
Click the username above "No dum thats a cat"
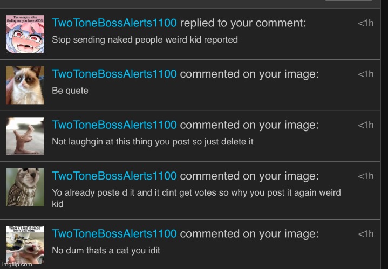[114, 233]
